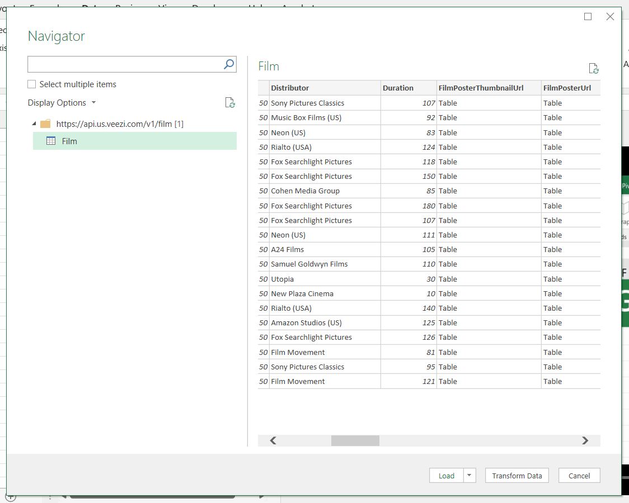Open the Load split-button dropdown arrow
The width and height of the screenshot is (629, 503).
tap(468, 476)
